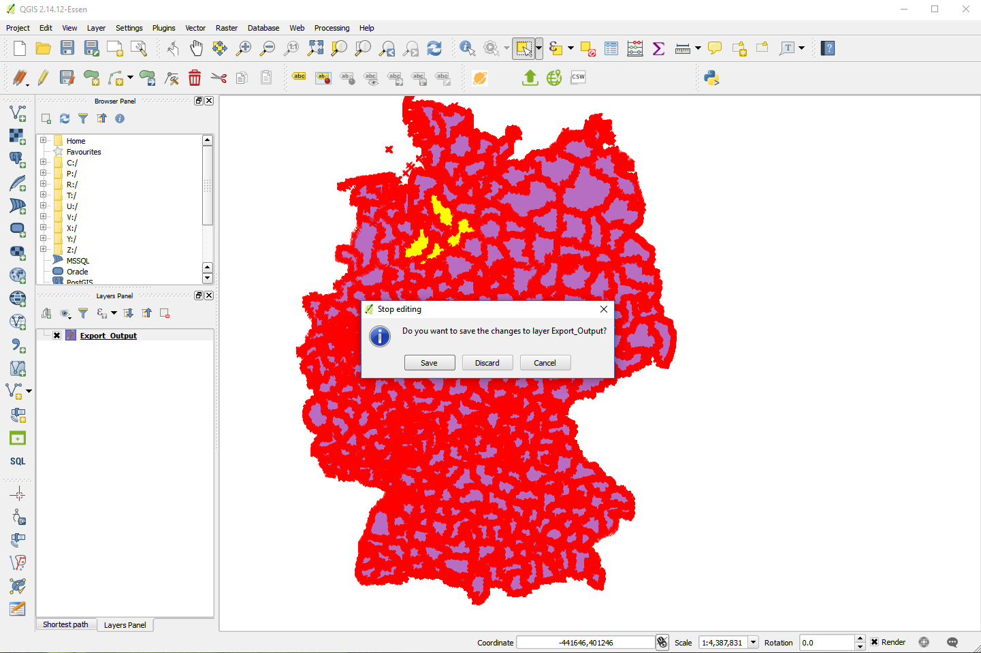Select the Identify Features tool
981x653 pixels.
[x=467, y=48]
